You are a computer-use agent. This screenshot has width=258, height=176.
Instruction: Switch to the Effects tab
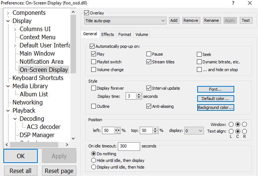[x=107, y=34]
